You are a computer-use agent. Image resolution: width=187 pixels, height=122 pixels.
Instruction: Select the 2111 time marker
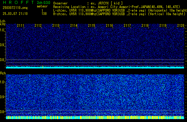tap(21, 26)
